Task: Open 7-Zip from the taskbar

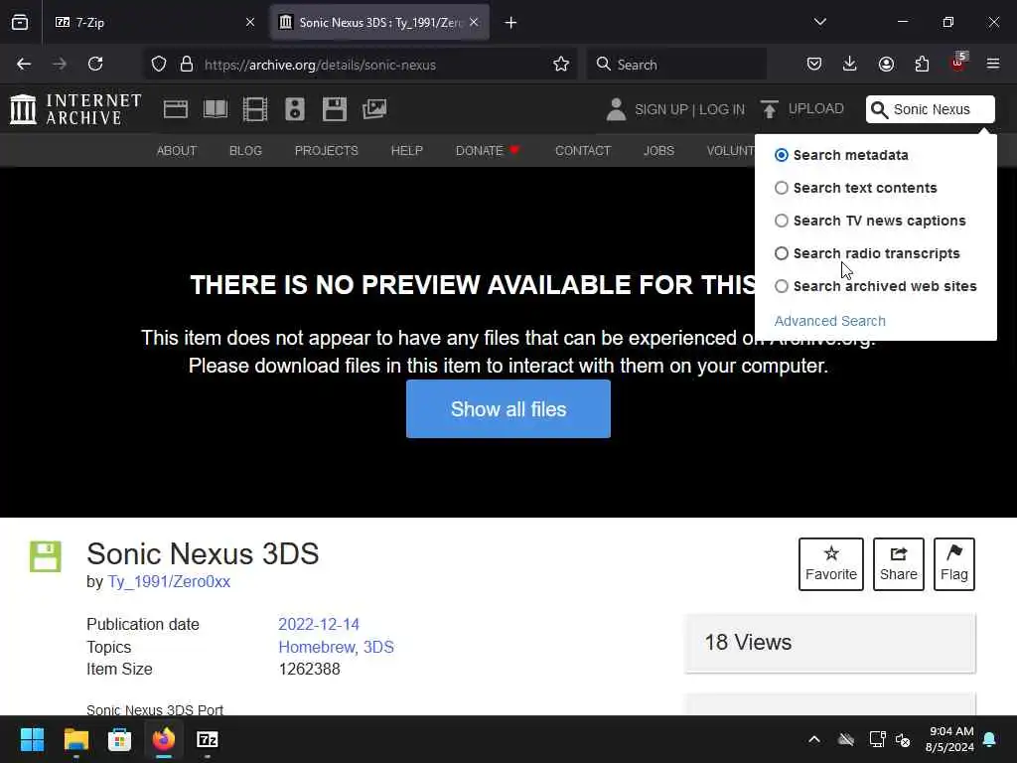Action: [x=207, y=739]
